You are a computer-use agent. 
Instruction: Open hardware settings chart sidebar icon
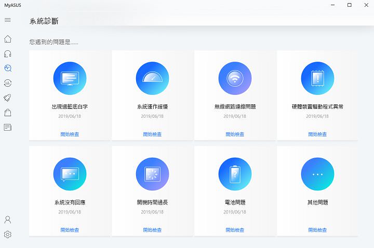(8, 83)
